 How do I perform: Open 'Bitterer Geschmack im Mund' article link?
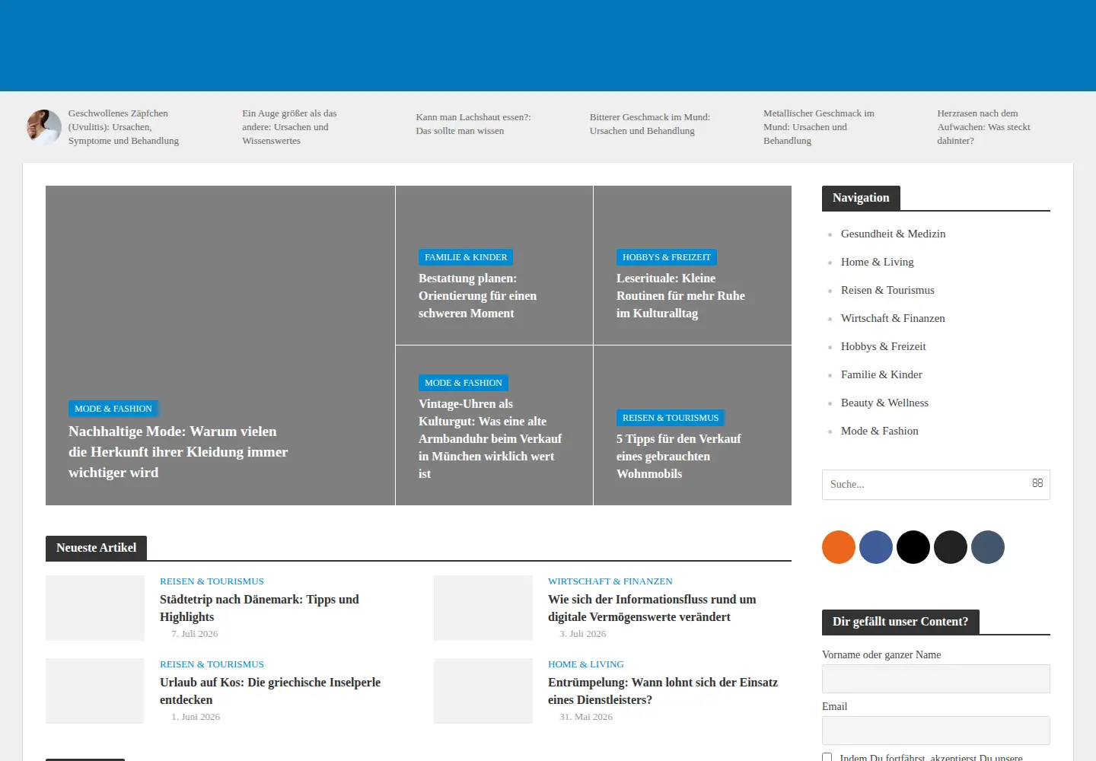tap(650, 124)
